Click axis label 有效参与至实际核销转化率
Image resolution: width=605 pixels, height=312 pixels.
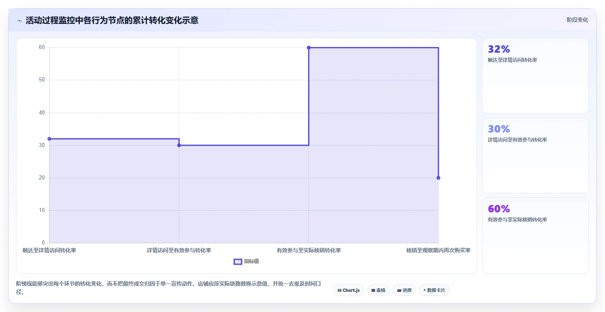(309, 250)
